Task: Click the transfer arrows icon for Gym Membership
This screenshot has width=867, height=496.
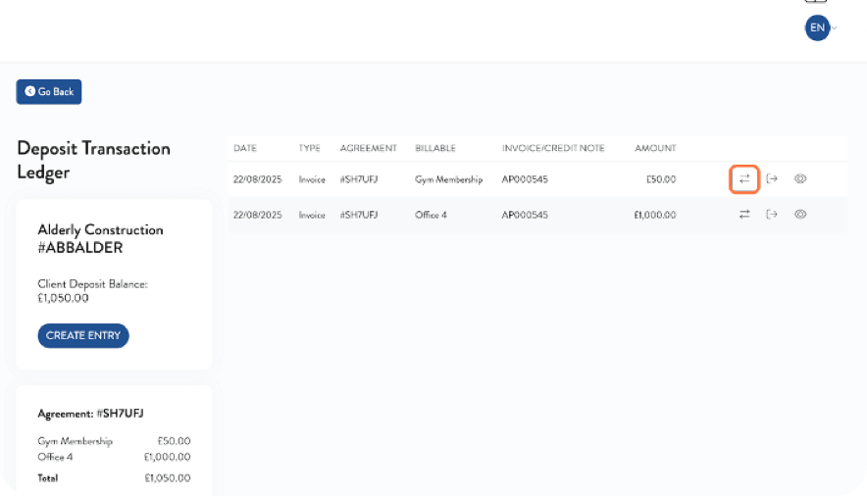Action: (x=744, y=179)
